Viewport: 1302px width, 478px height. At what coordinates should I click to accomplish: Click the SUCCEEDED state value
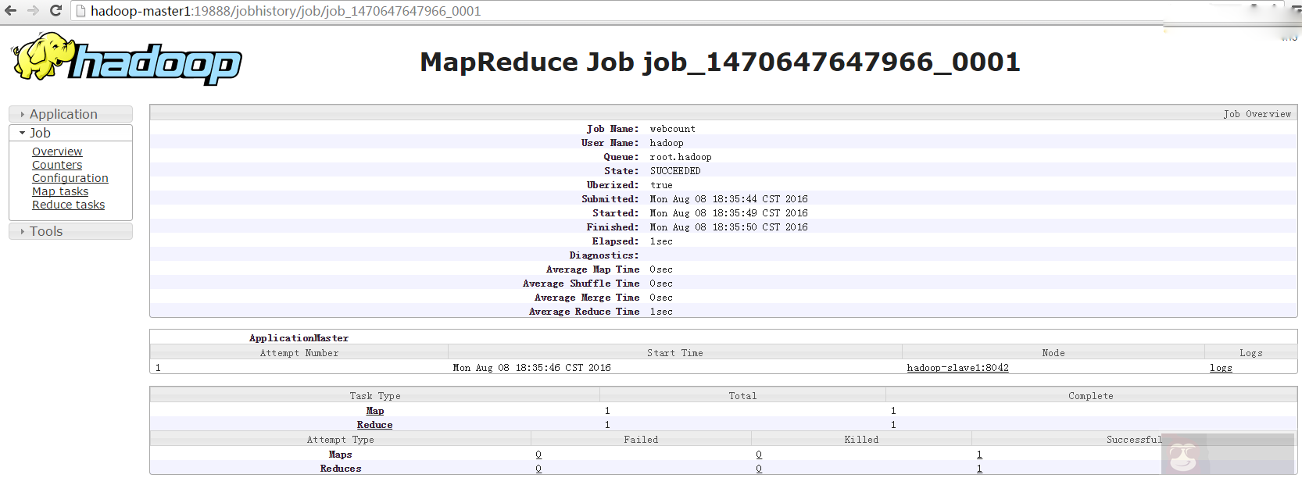click(x=675, y=171)
